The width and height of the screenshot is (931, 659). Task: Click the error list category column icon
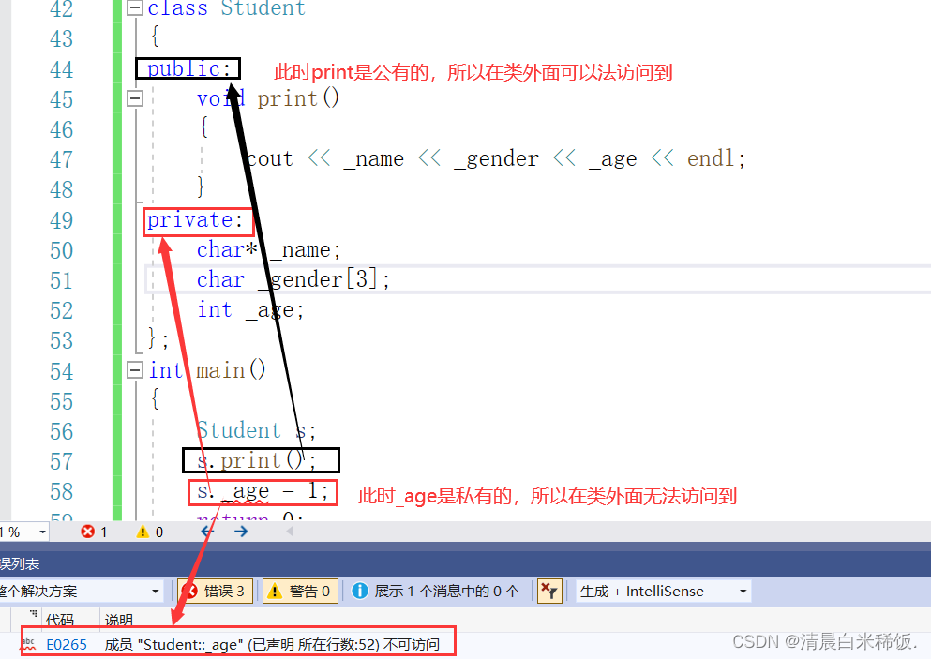33,613
